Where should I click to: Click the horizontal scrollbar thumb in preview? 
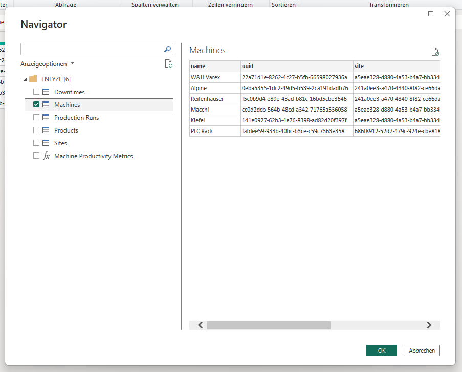coord(268,325)
